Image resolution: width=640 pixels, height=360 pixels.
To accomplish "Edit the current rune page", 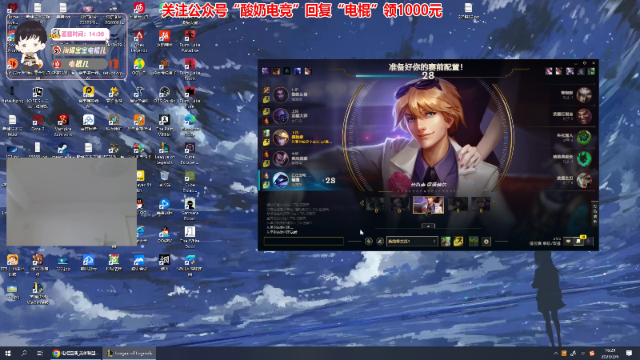I will 379,242.
